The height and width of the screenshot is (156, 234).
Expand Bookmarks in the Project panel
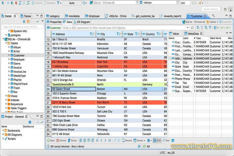[3, 130]
